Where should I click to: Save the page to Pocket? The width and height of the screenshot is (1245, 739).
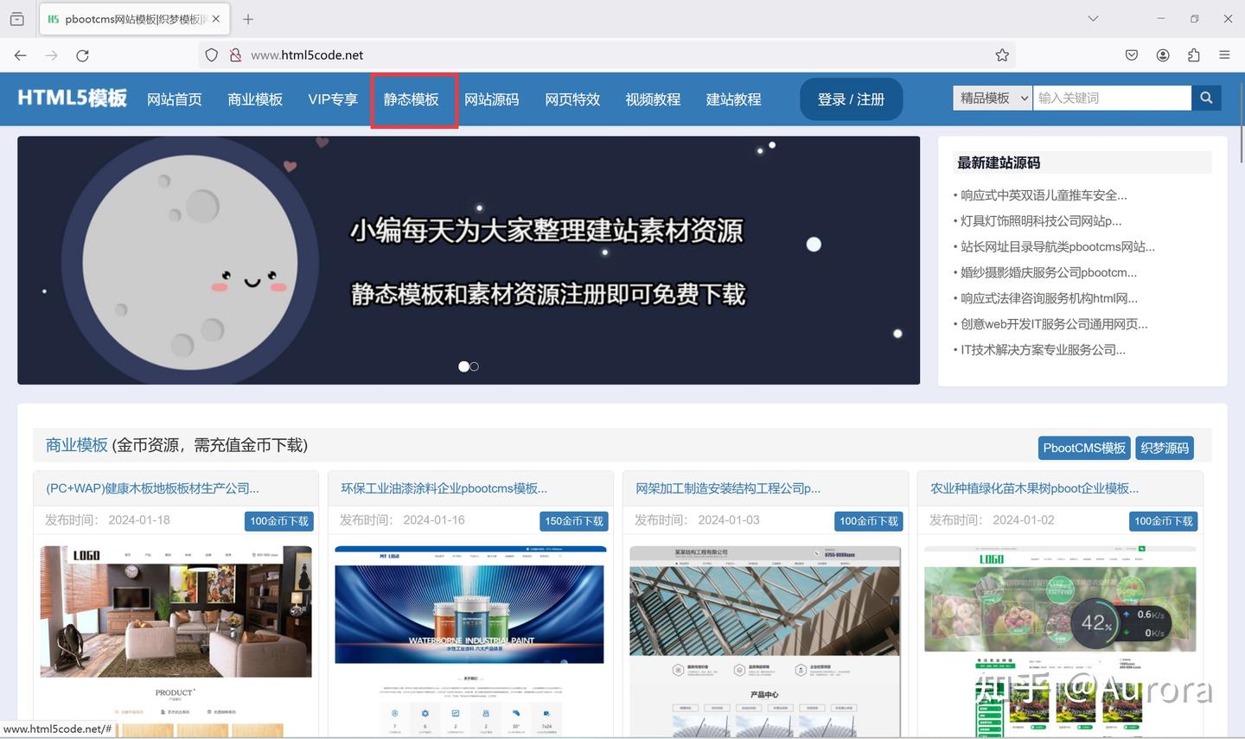tap(1131, 54)
